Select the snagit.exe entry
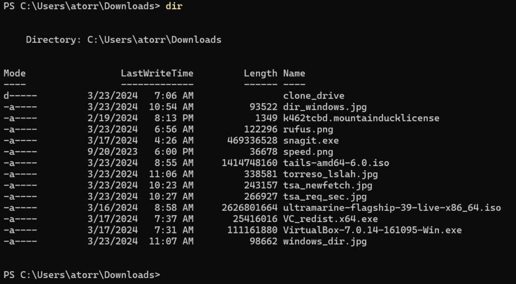Viewport: 516px width, 284px height. pyautogui.click(x=311, y=140)
